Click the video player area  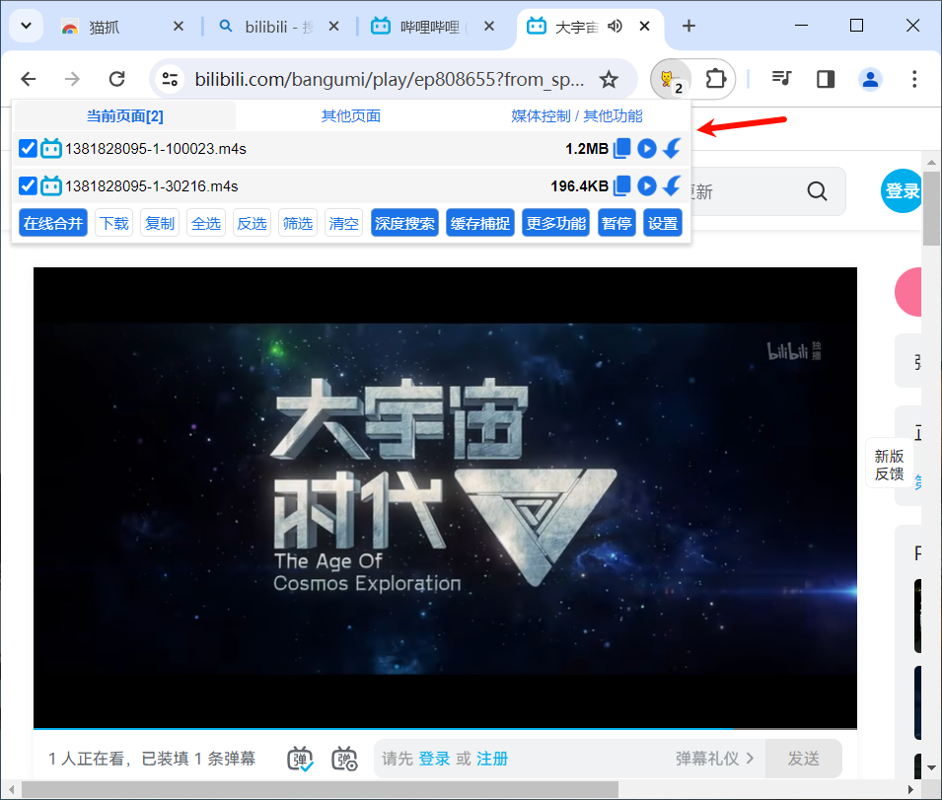[x=445, y=497]
